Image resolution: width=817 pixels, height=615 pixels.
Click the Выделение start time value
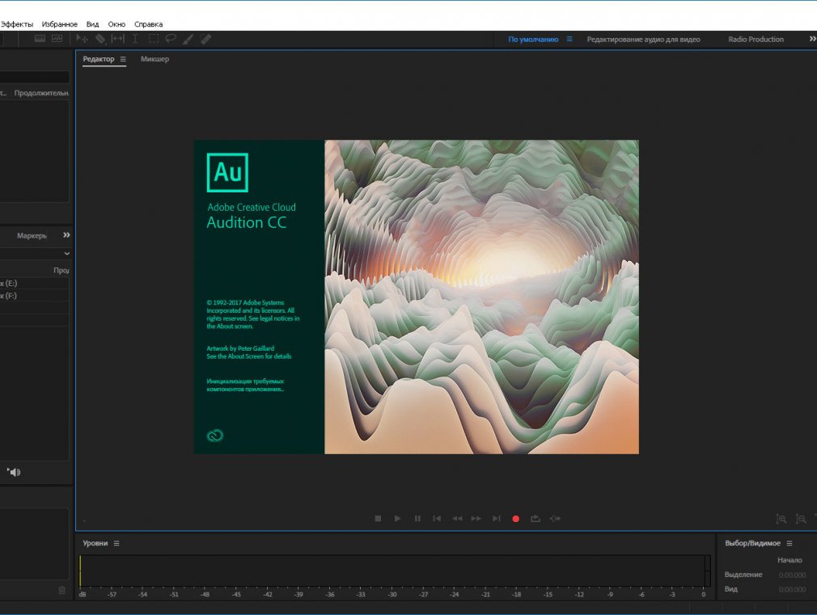[792, 575]
